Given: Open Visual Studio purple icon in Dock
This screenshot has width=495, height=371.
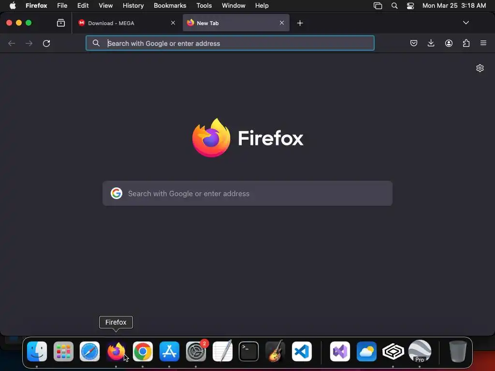Looking at the screenshot, I should click(x=340, y=351).
